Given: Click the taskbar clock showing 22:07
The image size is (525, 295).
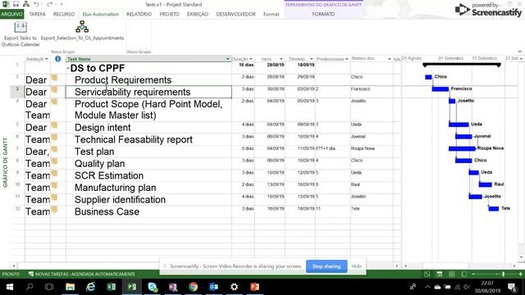Looking at the screenshot, I should (487, 287).
